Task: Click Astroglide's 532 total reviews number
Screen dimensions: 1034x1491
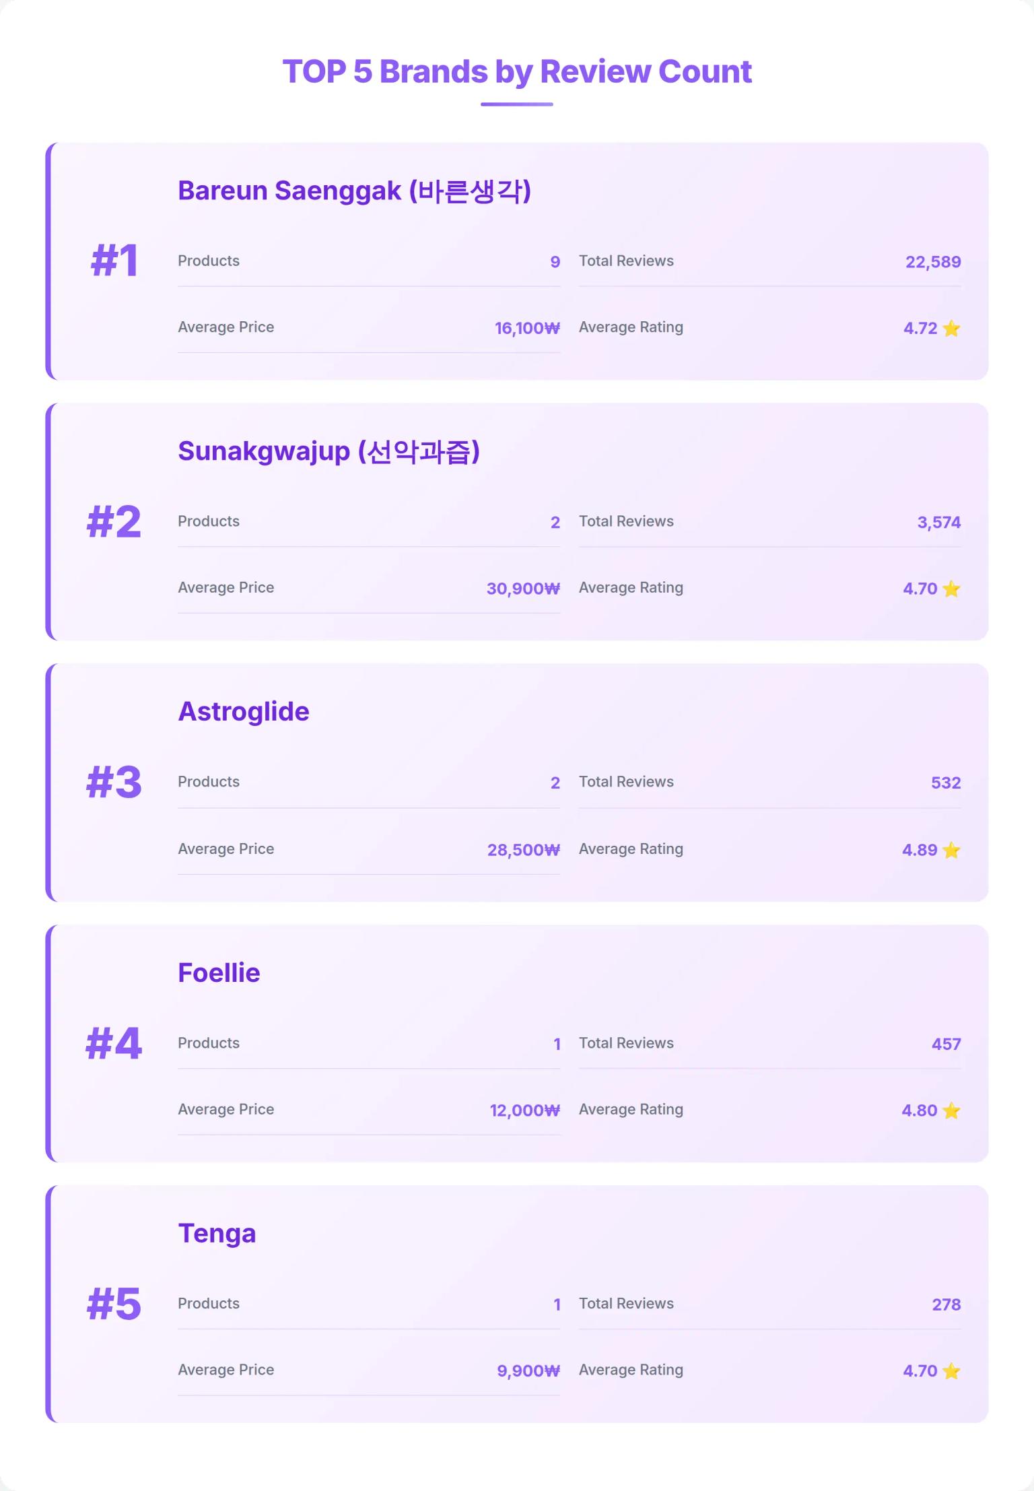Action: (x=945, y=783)
